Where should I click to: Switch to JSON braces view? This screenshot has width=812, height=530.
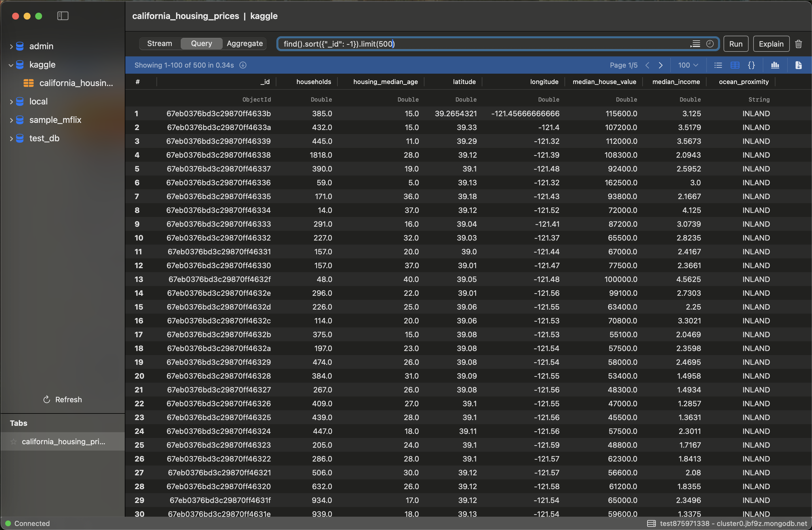point(751,65)
